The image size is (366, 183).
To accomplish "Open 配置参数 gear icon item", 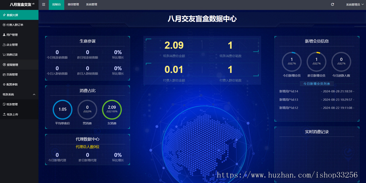I will 19,84.
